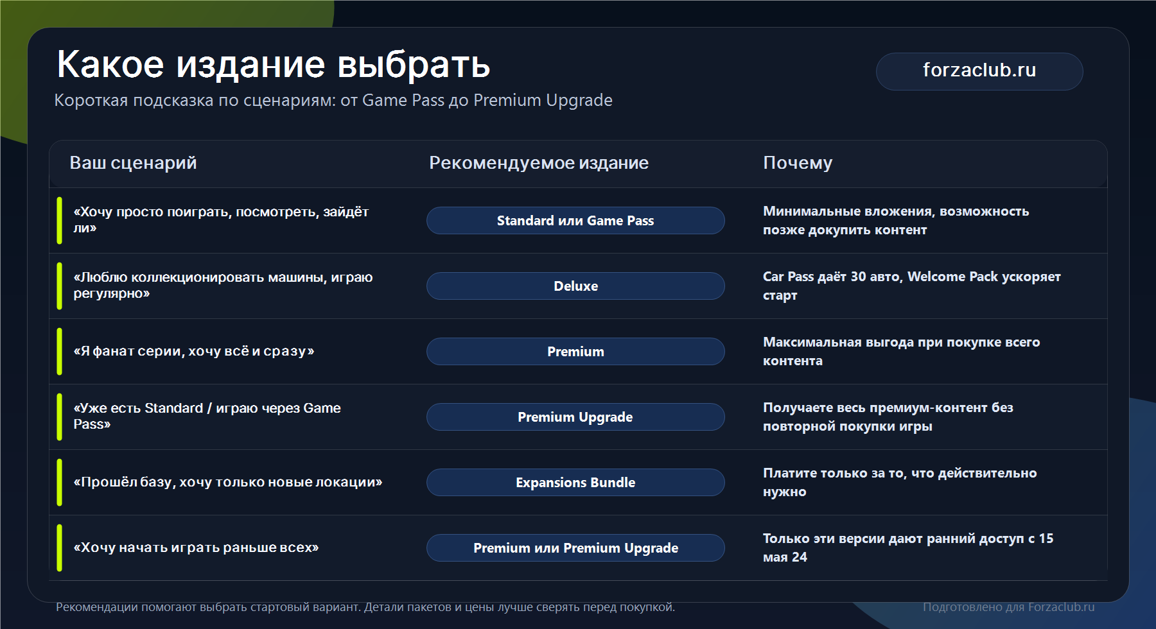Select scenario «Я фанат серии, хочу всё и сразу»
The width and height of the screenshot is (1156, 629).
(194, 351)
